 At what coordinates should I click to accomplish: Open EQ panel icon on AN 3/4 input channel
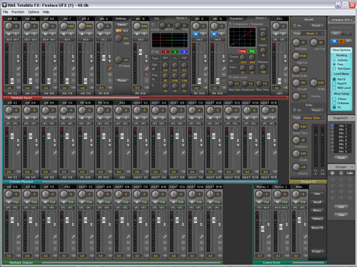pos(37,74)
